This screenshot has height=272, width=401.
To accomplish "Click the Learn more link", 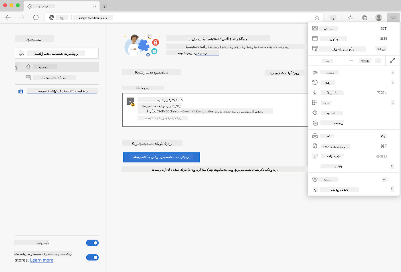I will pyautogui.click(x=41, y=260).
